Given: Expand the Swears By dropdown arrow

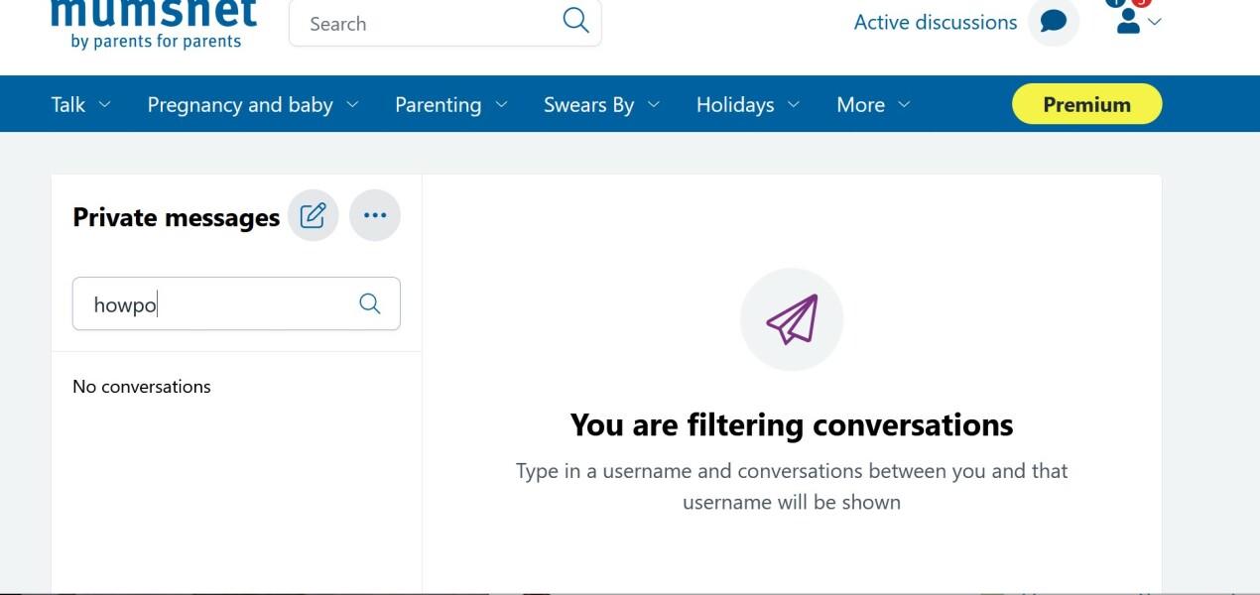Looking at the screenshot, I should coord(654,105).
